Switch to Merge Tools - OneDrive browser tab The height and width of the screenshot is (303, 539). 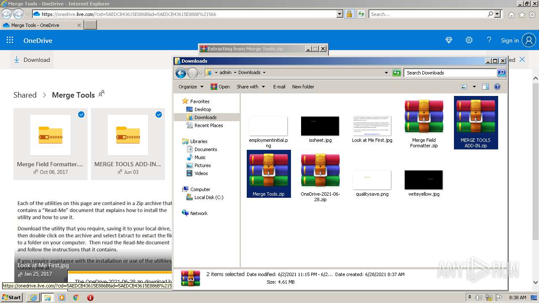42,25
